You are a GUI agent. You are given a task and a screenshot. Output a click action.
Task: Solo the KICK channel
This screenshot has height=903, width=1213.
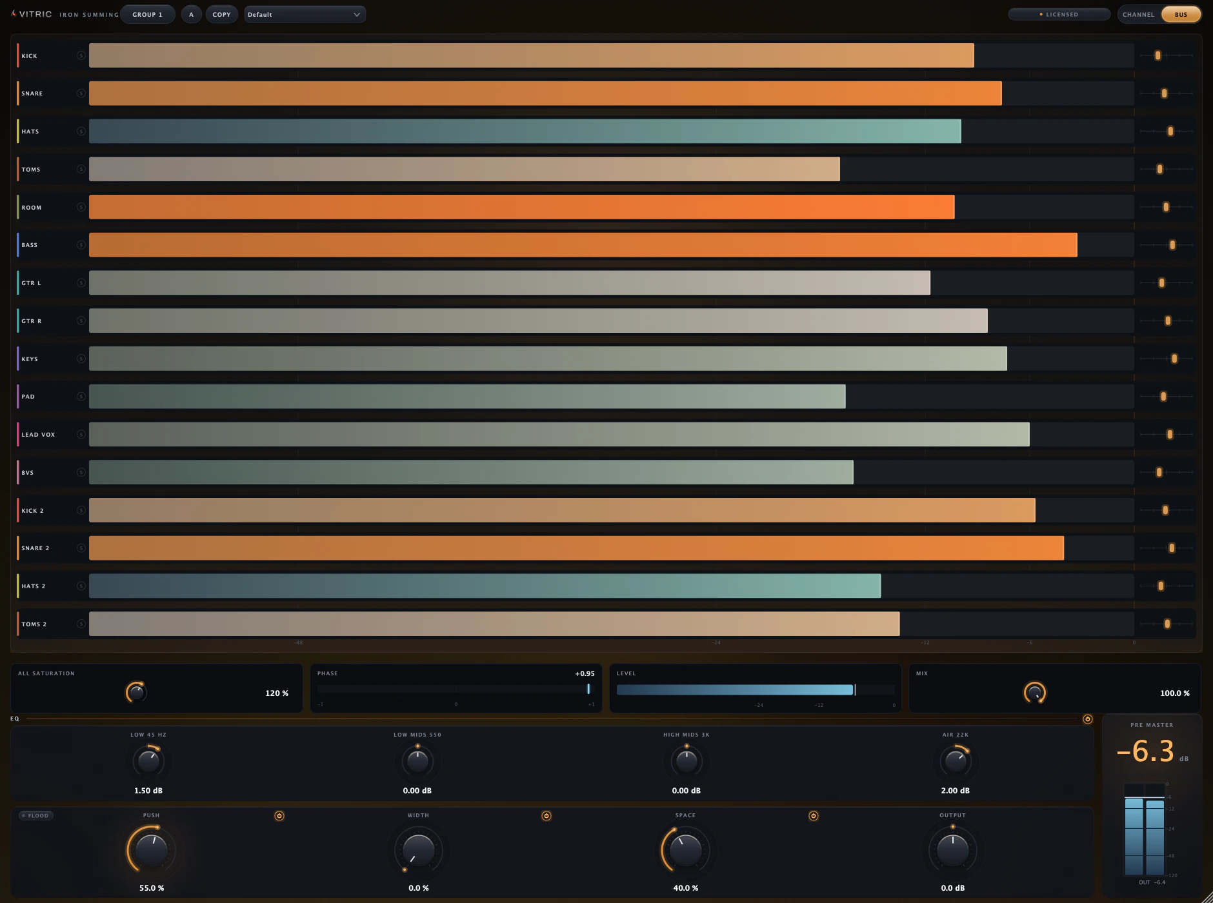tap(81, 55)
